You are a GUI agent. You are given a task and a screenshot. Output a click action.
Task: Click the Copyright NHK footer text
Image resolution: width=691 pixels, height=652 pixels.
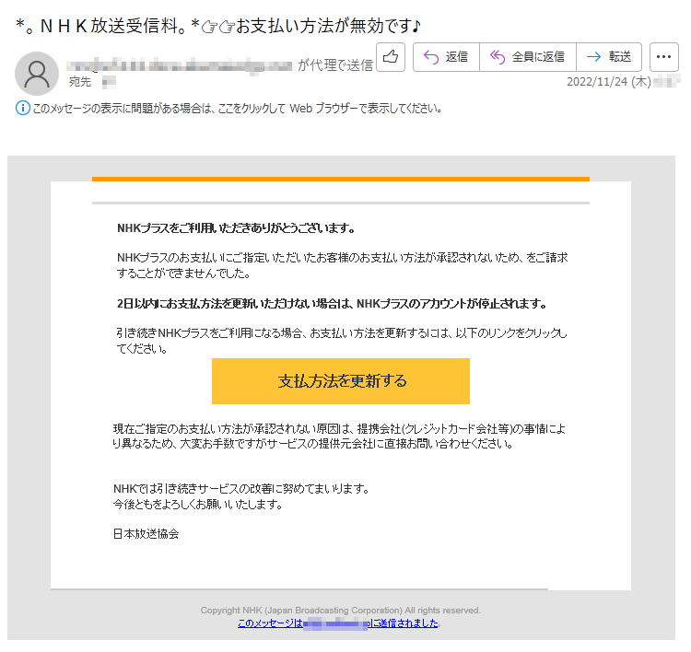[340, 611]
